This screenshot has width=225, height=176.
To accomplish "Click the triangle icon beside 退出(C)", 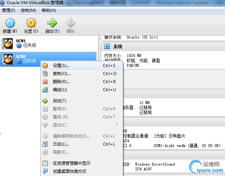I will tap(45, 125).
